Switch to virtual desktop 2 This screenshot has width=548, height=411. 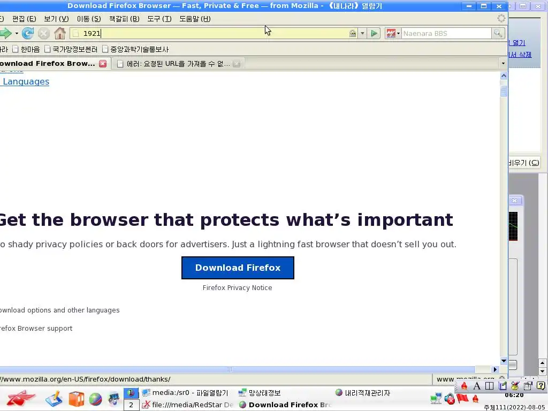(x=131, y=405)
